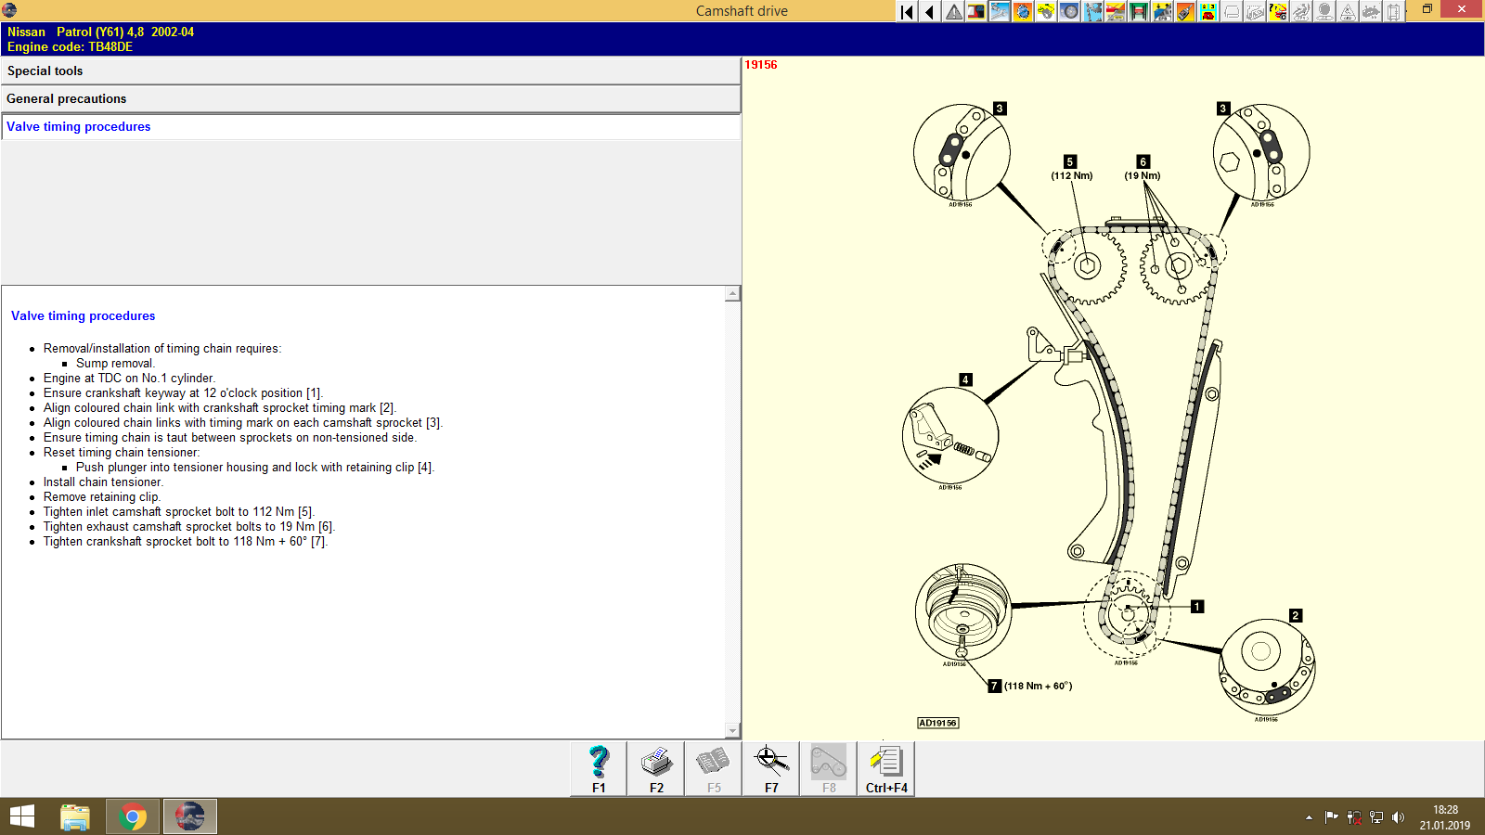
Task: Click 'Install chain tensioner.' line
Action: coord(103,482)
